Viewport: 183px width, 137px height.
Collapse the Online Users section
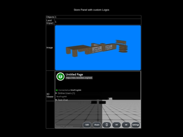(x=65, y=93)
